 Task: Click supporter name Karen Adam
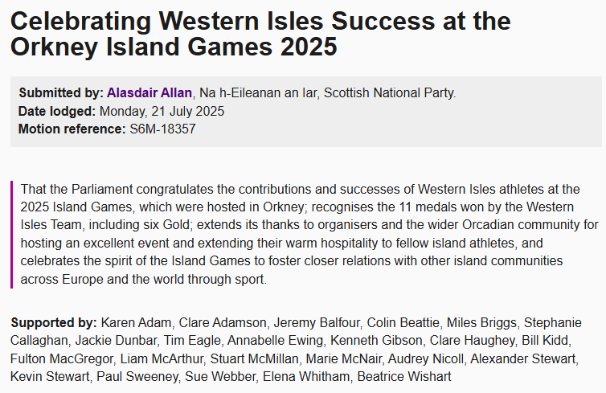coord(136,322)
